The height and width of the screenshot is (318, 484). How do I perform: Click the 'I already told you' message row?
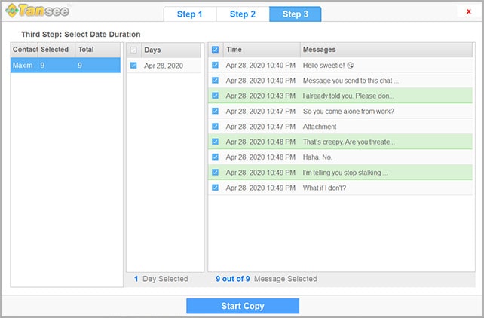348,96
